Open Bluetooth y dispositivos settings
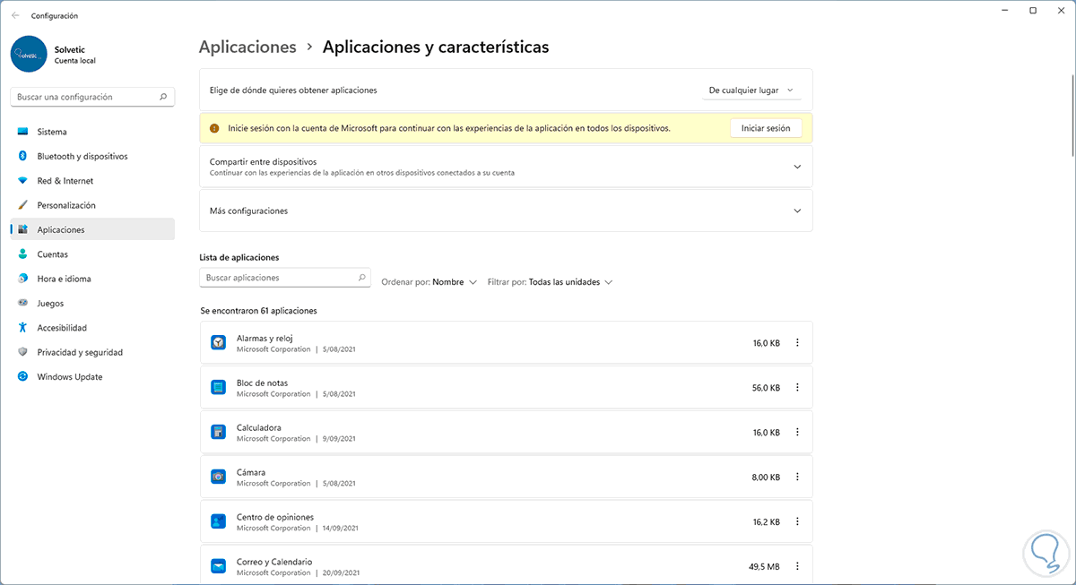Image resolution: width=1076 pixels, height=585 pixels. [82, 156]
